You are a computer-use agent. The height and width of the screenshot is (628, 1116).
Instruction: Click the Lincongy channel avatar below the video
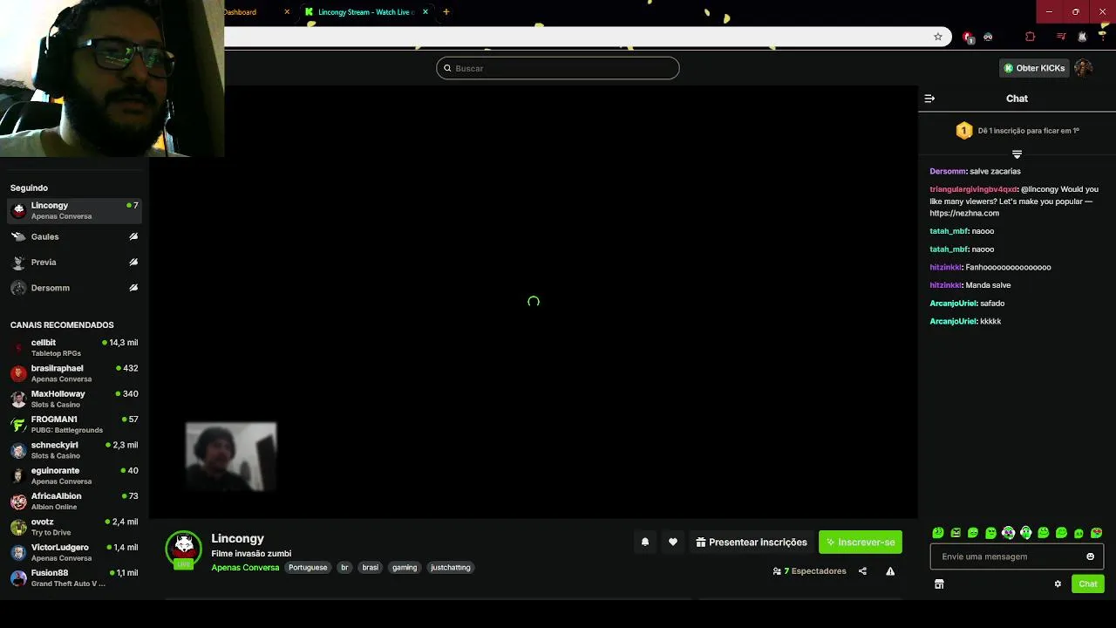pyautogui.click(x=184, y=549)
